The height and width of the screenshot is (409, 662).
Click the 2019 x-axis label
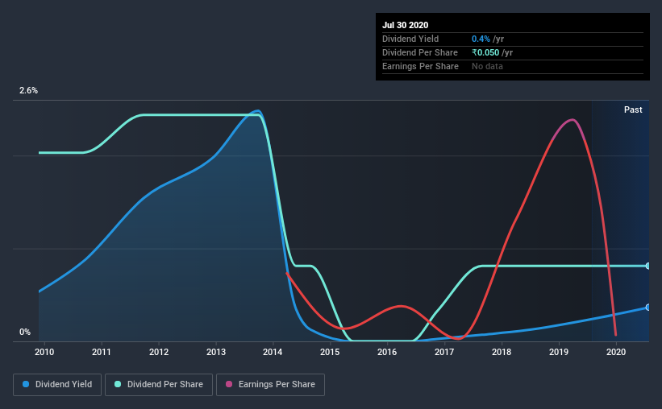click(559, 352)
